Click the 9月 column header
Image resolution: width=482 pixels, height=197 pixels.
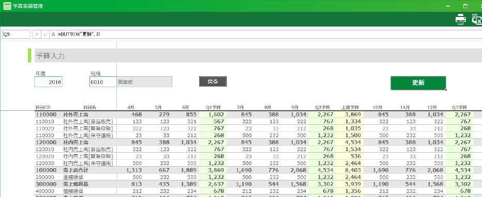(295, 108)
